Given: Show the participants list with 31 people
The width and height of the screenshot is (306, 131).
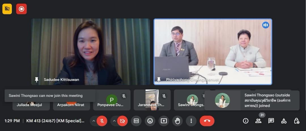Looking at the screenshot, I should pyautogui.click(x=258, y=121).
